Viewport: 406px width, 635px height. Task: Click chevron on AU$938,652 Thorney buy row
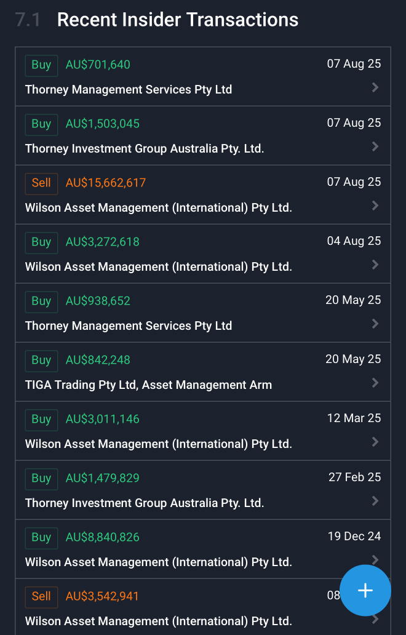[x=375, y=324]
